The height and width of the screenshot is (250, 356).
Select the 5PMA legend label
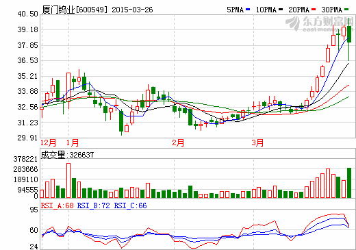pos(236,10)
